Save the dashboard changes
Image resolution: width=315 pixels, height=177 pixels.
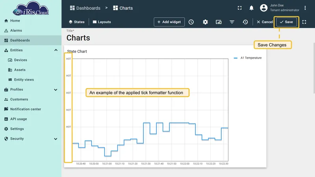(286, 22)
